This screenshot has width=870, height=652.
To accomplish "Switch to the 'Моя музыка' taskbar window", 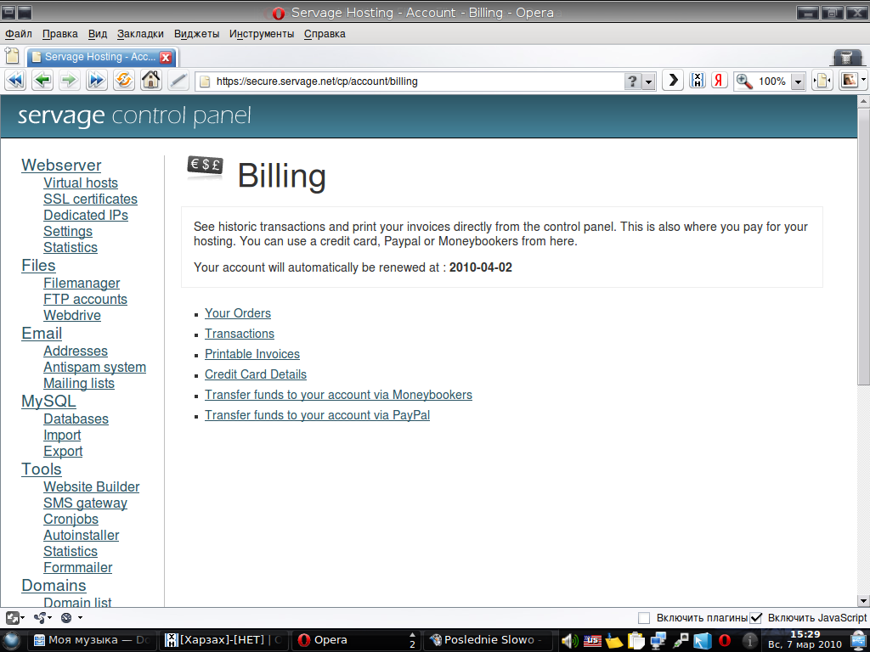I will tap(92, 640).
